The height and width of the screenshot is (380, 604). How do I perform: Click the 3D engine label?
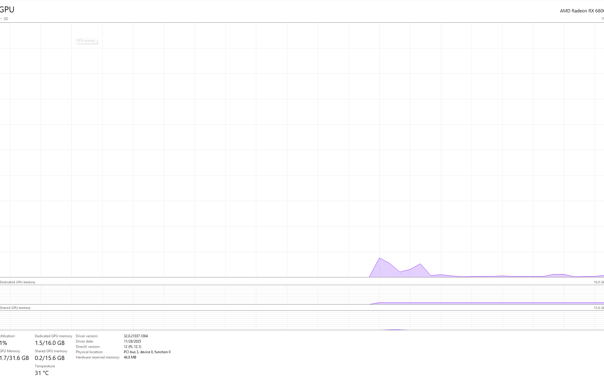pyautogui.click(x=6, y=19)
